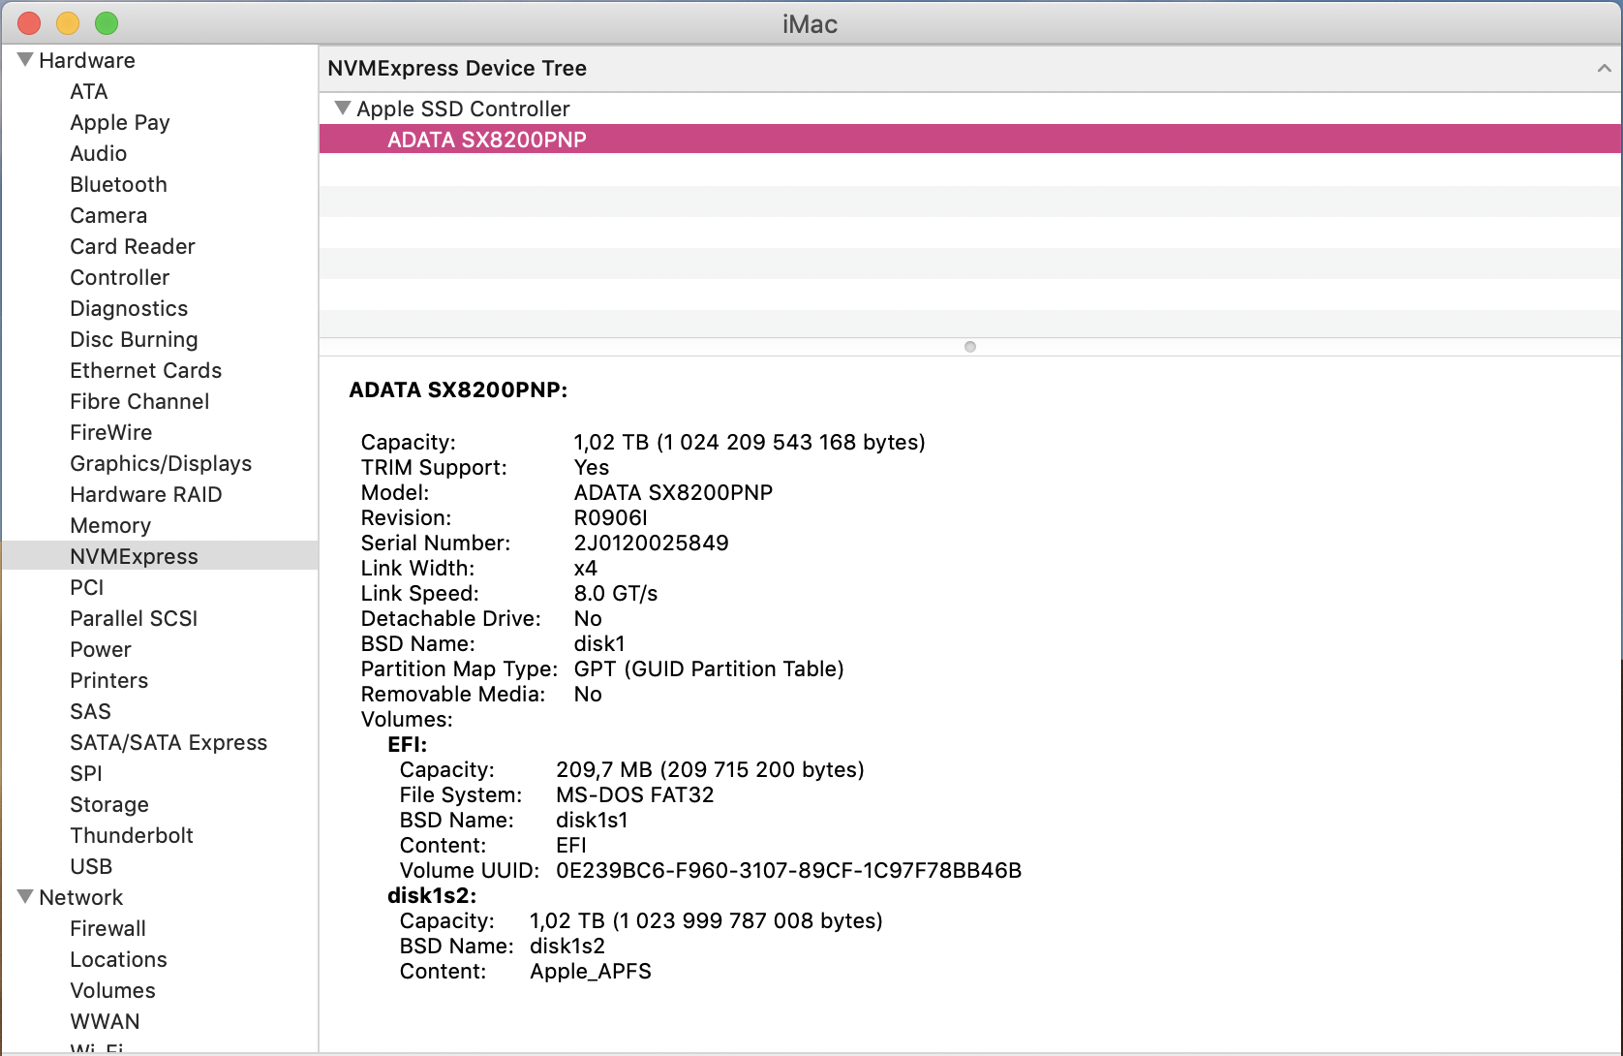The width and height of the screenshot is (1623, 1056).
Task: Select USB in the sidebar
Action: [x=91, y=866]
